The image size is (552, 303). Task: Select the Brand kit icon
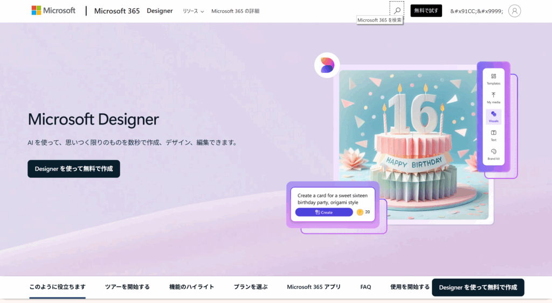click(493, 155)
